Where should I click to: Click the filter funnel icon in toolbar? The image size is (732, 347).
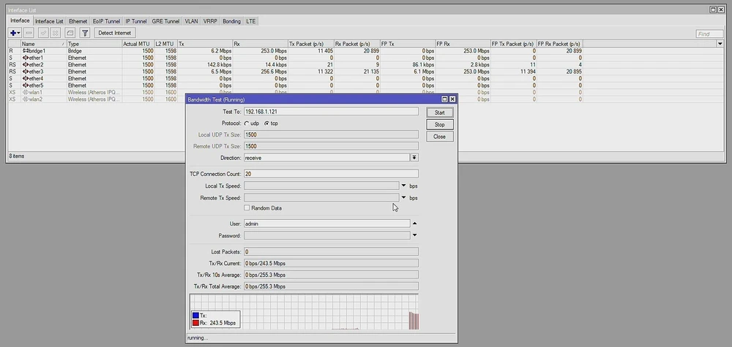[x=85, y=33]
